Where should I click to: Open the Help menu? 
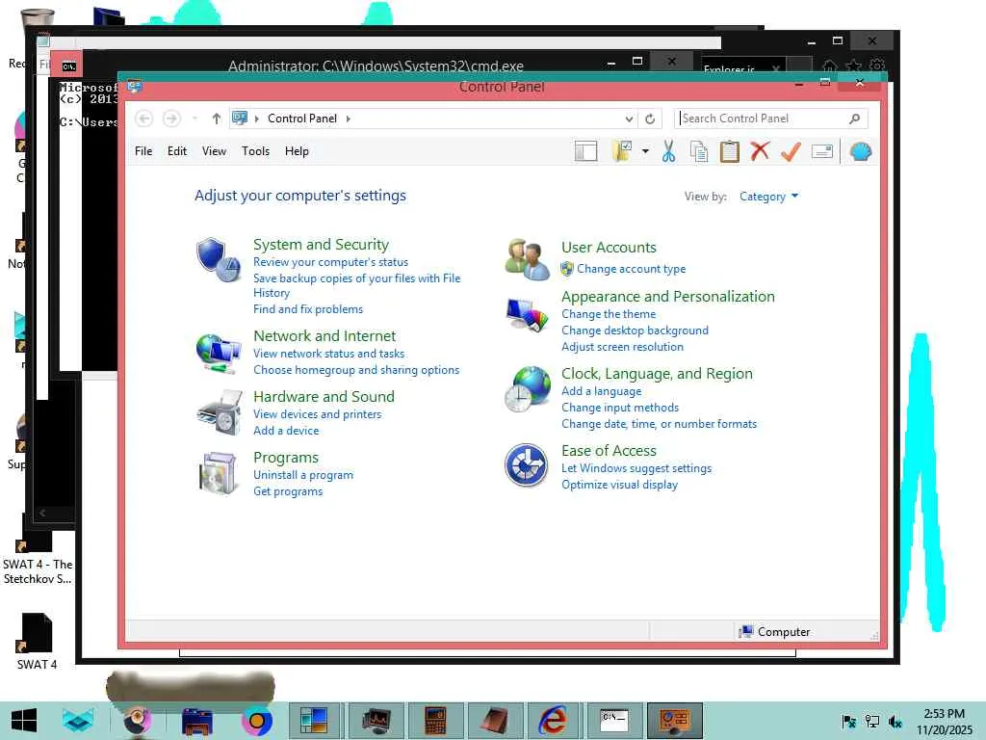coord(297,151)
